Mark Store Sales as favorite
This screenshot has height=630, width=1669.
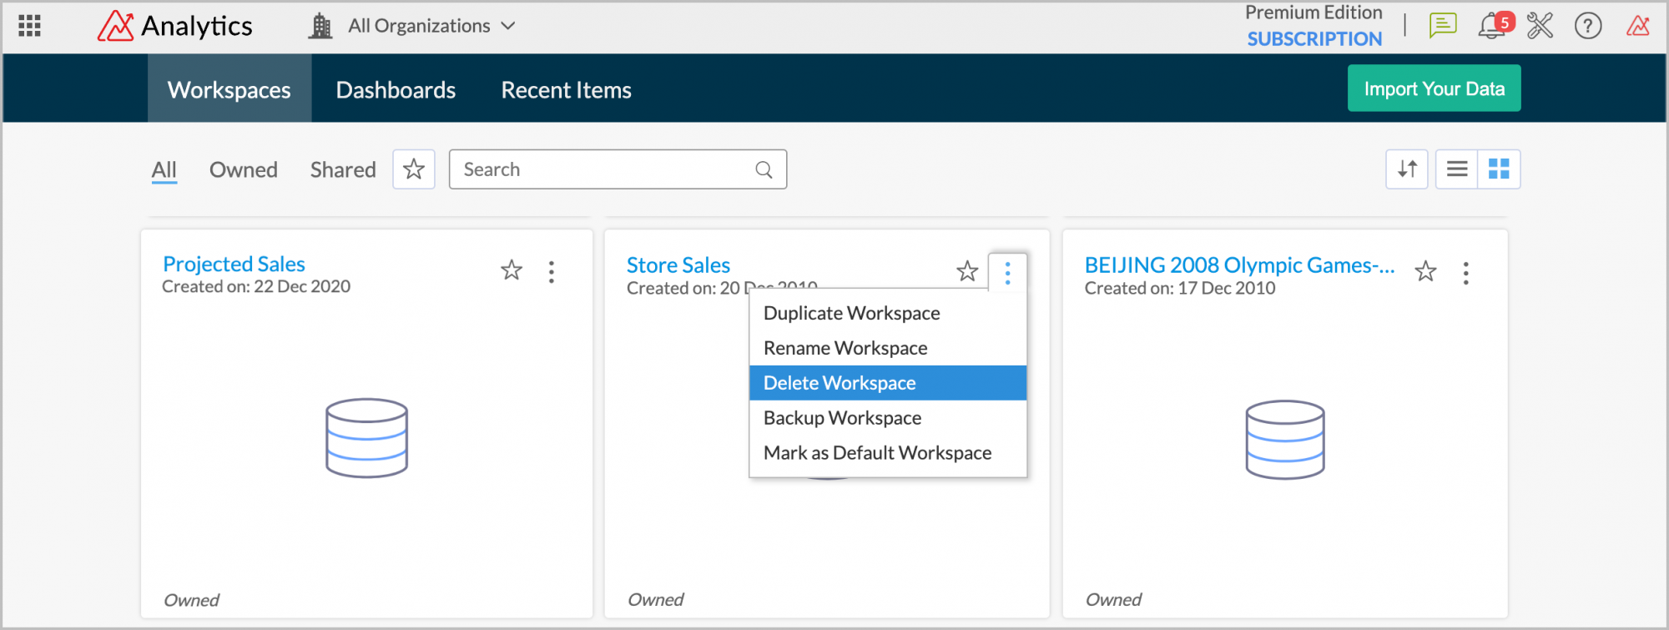967,271
